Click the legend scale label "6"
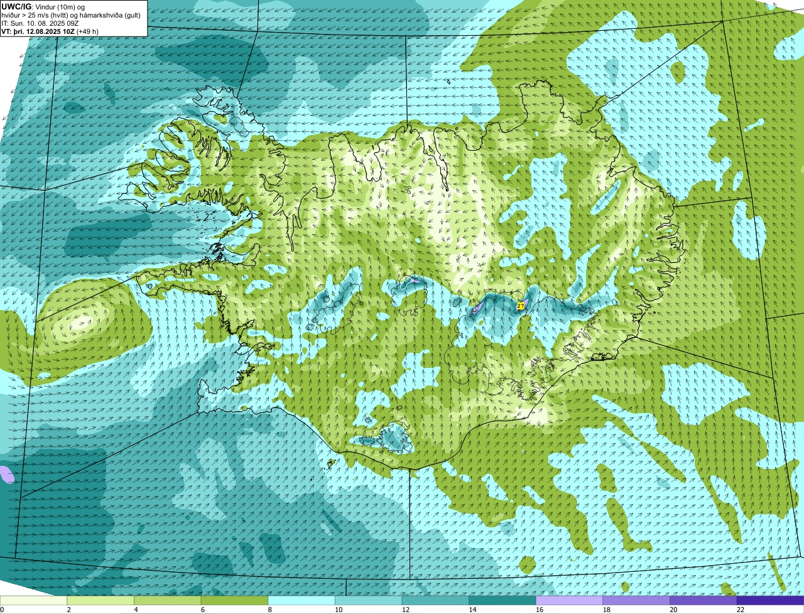The width and height of the screenshot is (804, 614). pyautogui.click(x=202, y=610)
